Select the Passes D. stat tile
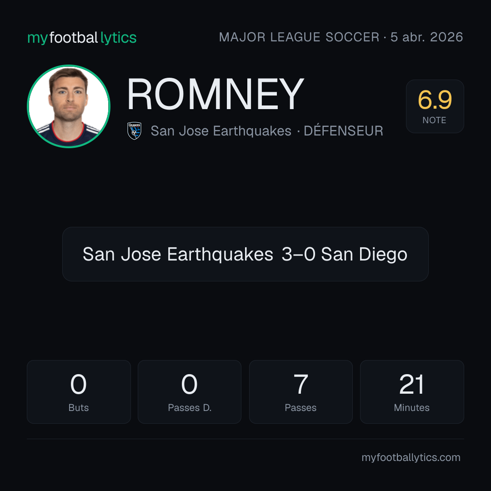Image resolution: width=491 pixels, height=491 pixels. tap(190, 392)
